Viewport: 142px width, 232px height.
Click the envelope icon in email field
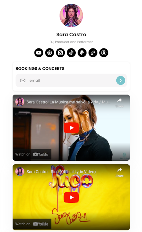click(23, 80)
